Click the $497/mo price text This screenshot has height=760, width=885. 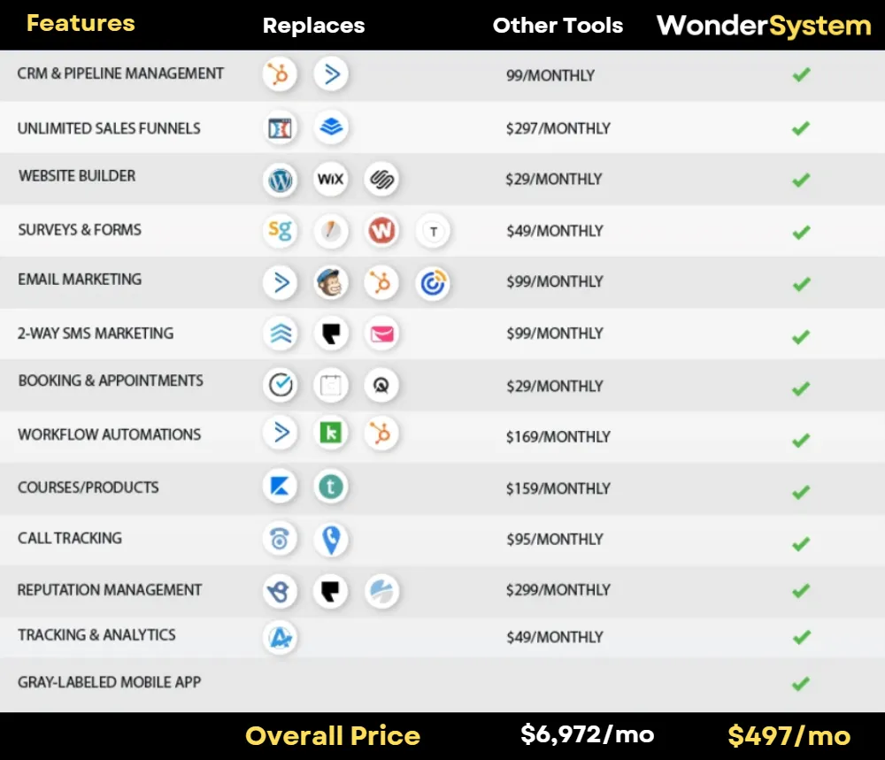[789, 736]
